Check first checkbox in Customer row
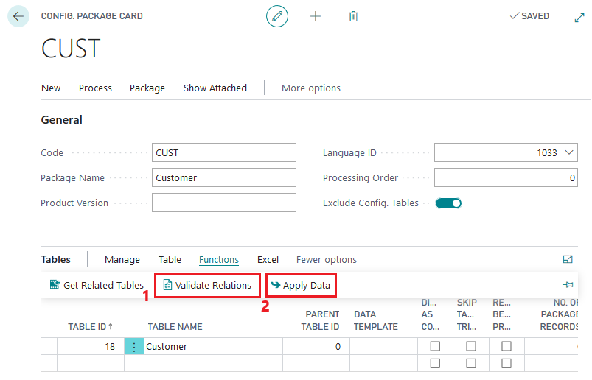The width and height of the screenshot is (592, 380). tap(435, 346)
